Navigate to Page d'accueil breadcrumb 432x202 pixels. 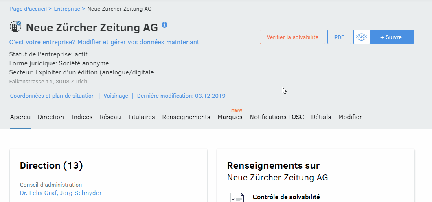tap(29, 9)
